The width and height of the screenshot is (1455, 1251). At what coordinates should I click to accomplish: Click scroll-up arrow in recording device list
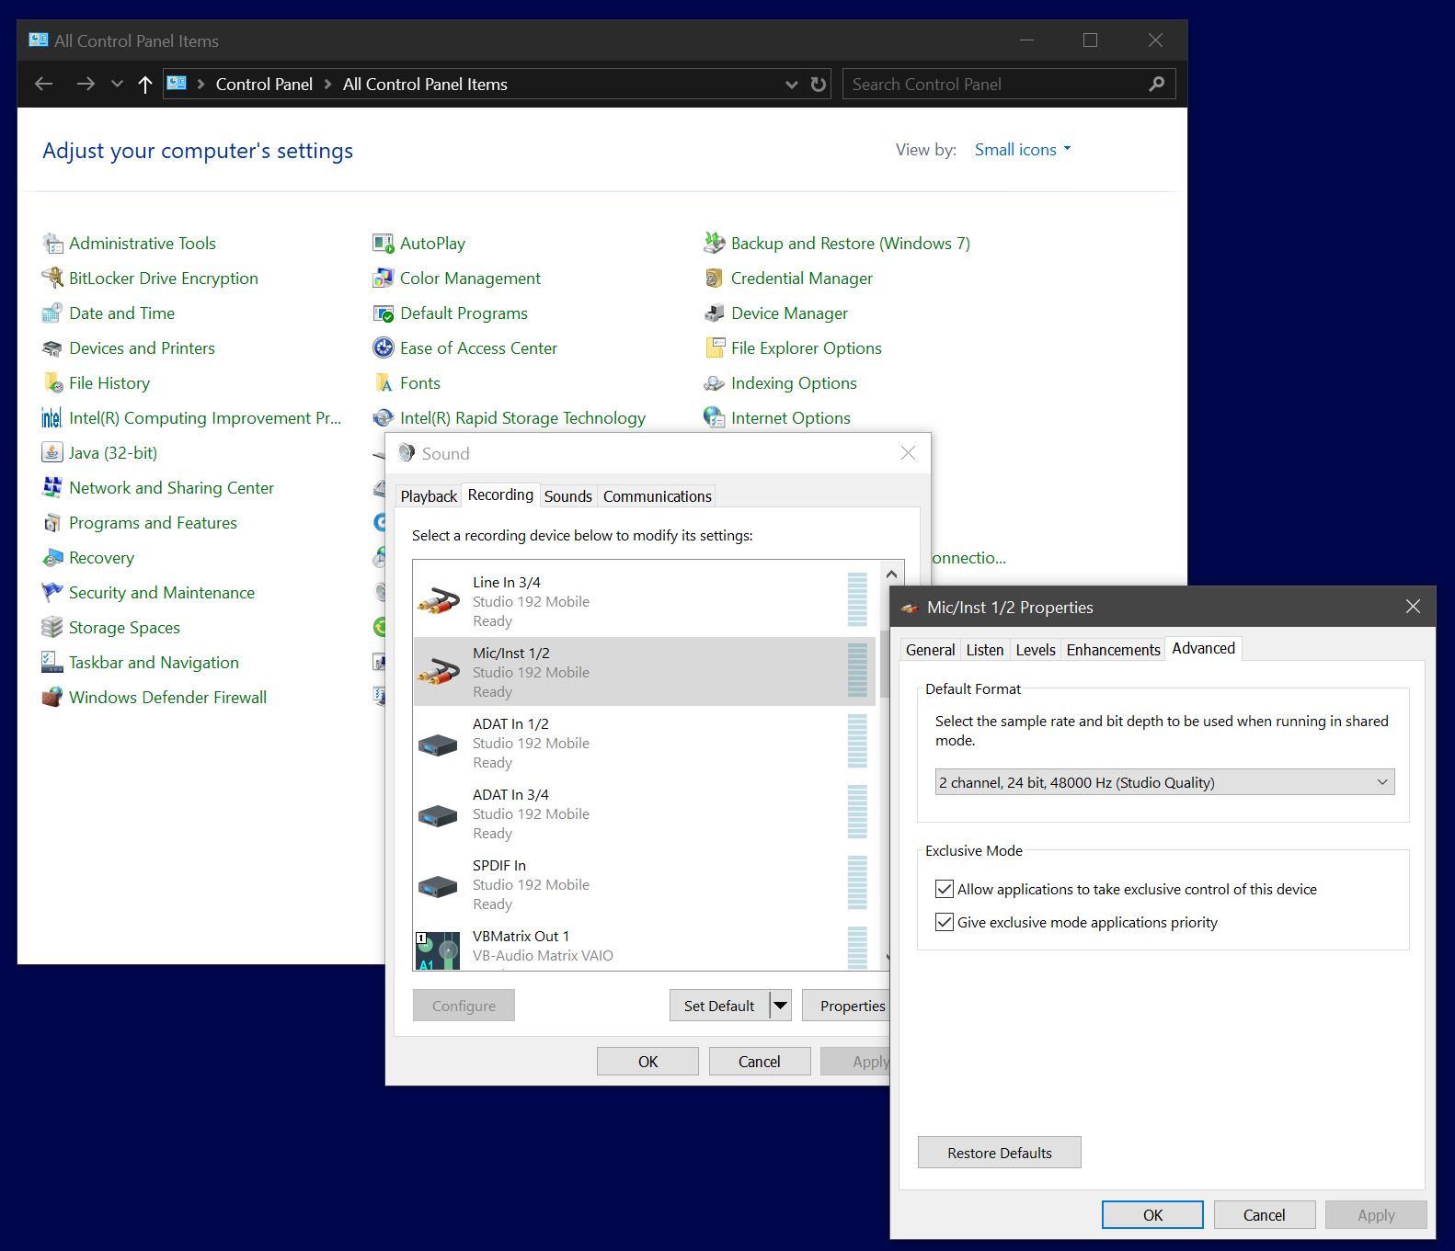[x=890, y=574]
